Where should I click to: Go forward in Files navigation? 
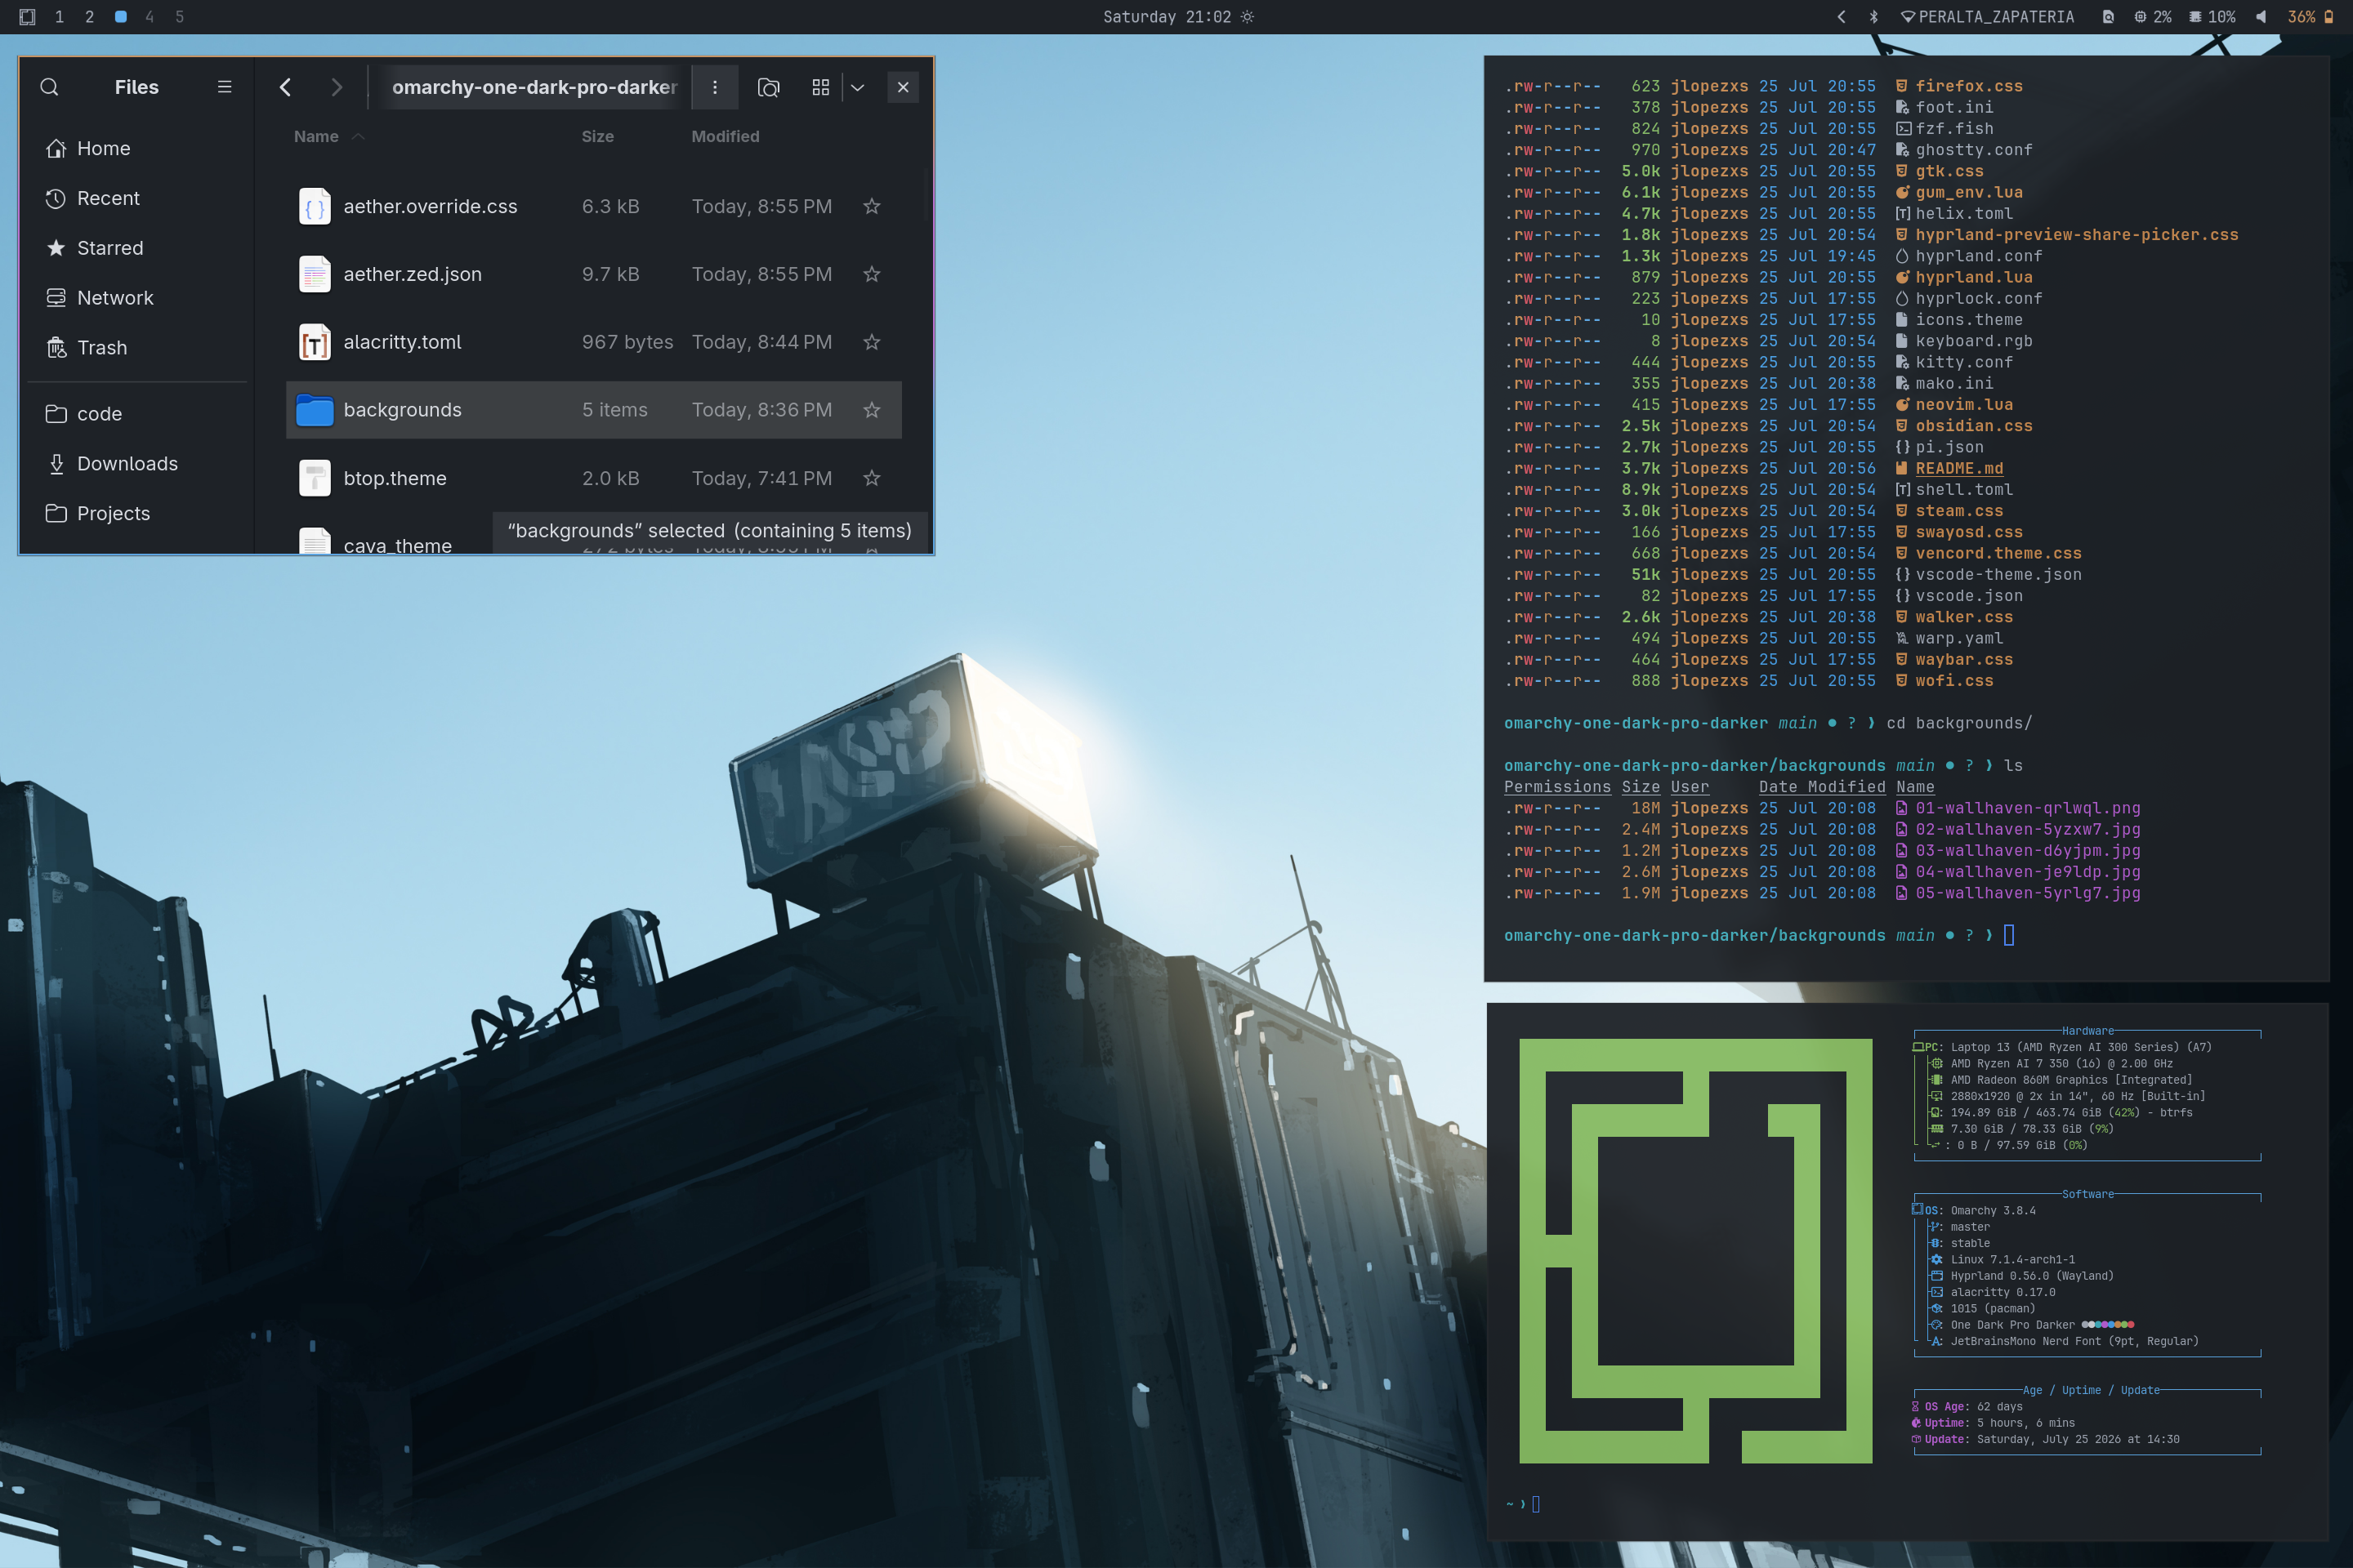(336, 87)
